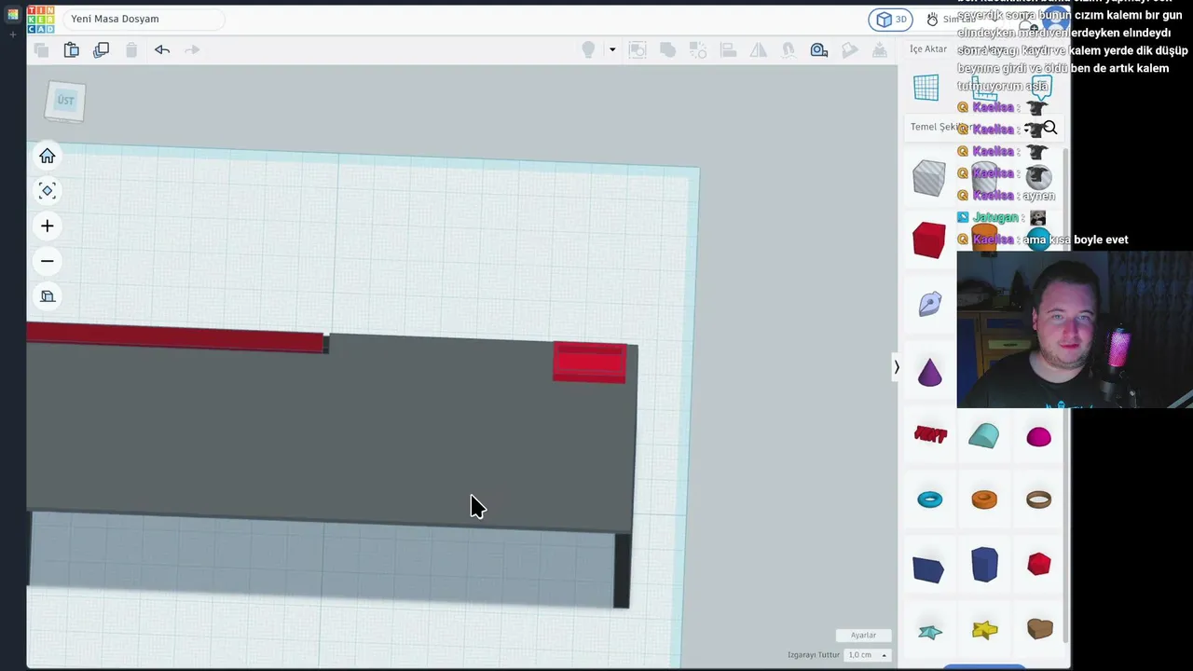
Task: Pick the teal Round Roof shape
Action: click(984, 435)
